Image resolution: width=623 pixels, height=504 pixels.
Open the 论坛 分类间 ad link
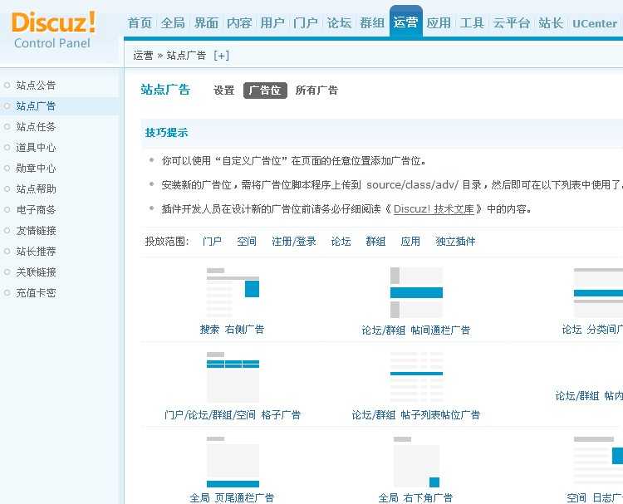click(x=592, y=330)
